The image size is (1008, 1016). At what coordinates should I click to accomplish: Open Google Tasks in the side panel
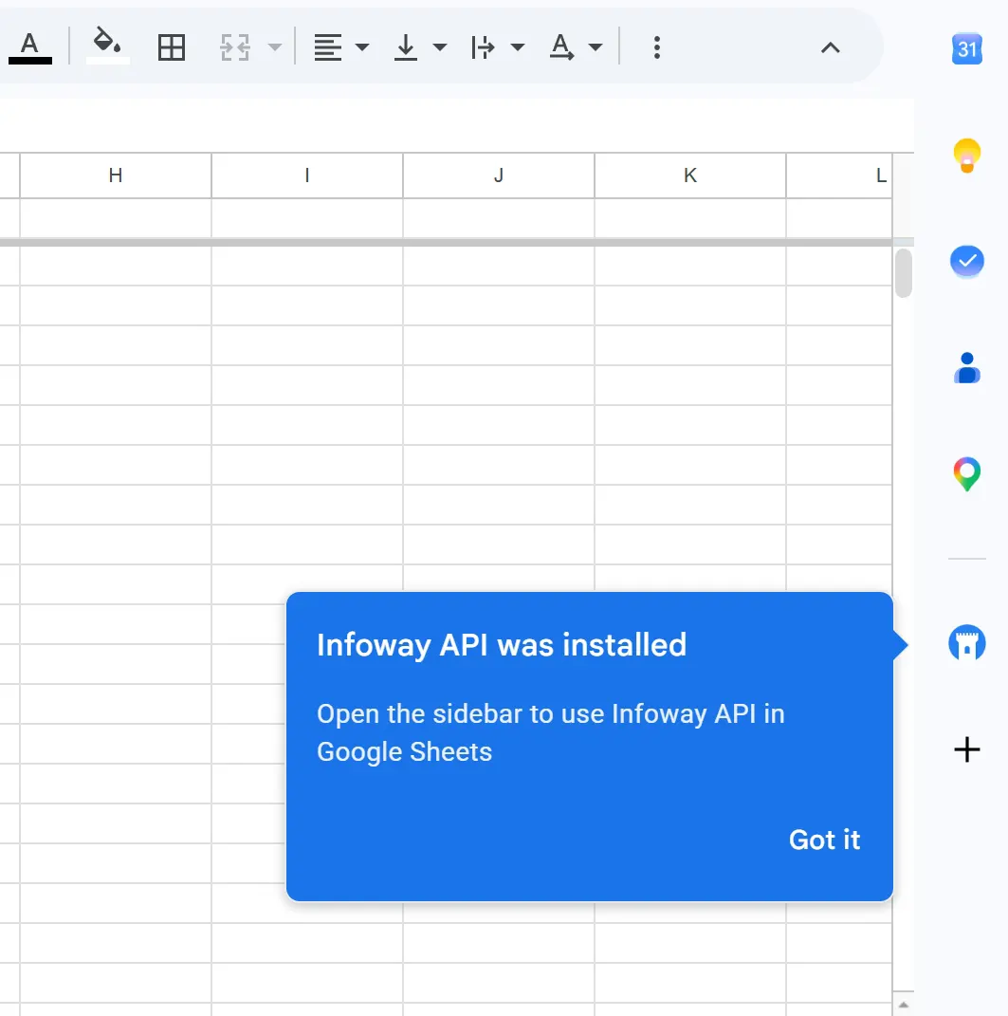966,261
